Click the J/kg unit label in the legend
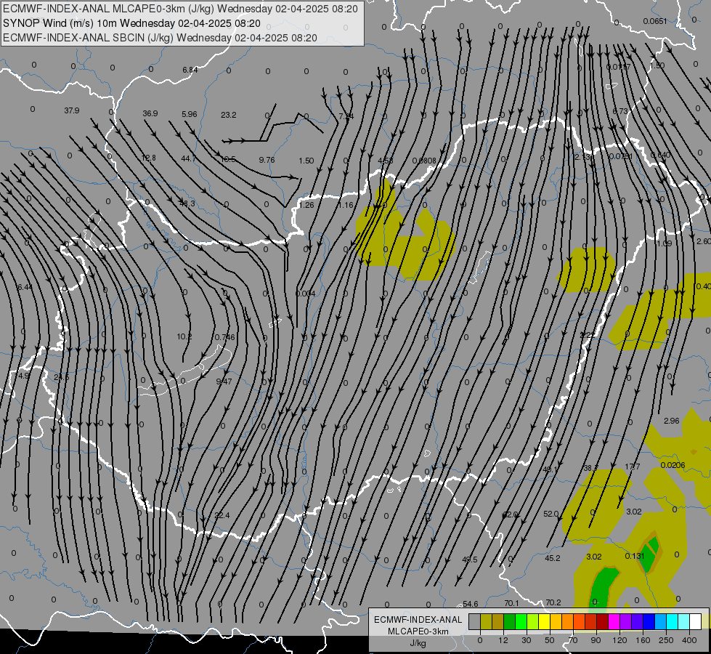The width and height of the screenshot is (711, 654). click(418, 643)
